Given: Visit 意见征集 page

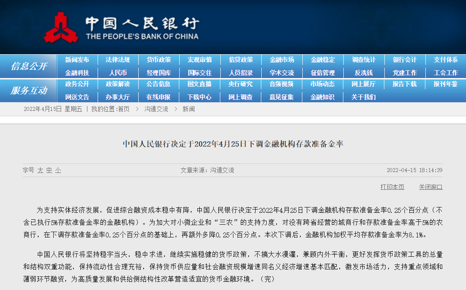Looking at the screenshot, I should coord(282,97).
